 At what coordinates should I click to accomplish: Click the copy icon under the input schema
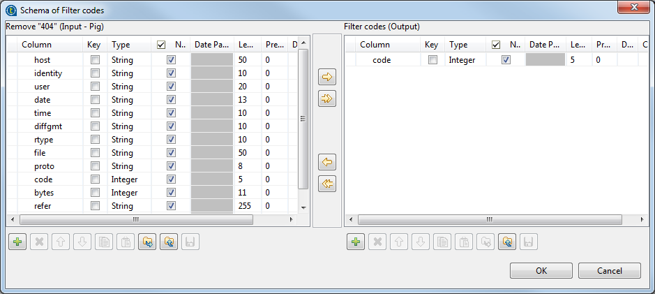point(104,242)
